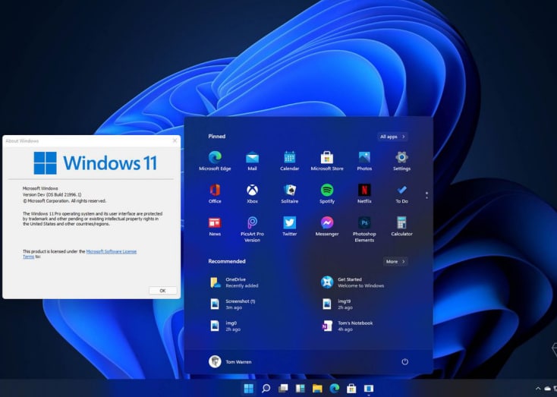
Task: Open Photoshop Elements
Action: tap(364, 229)
